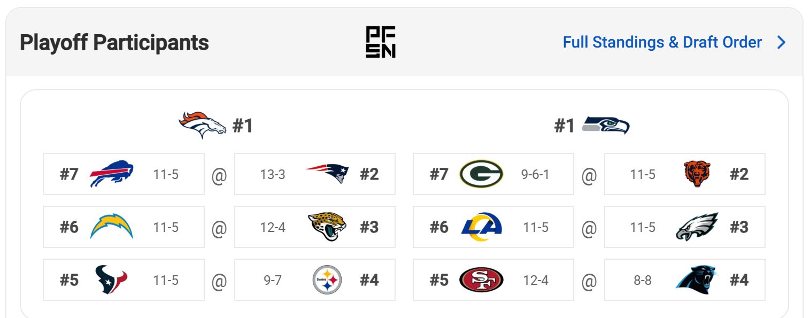This screenshot has height=318, width=810.
Task: Click the San Francisco 49ers logo
Action: pos(481,280)
